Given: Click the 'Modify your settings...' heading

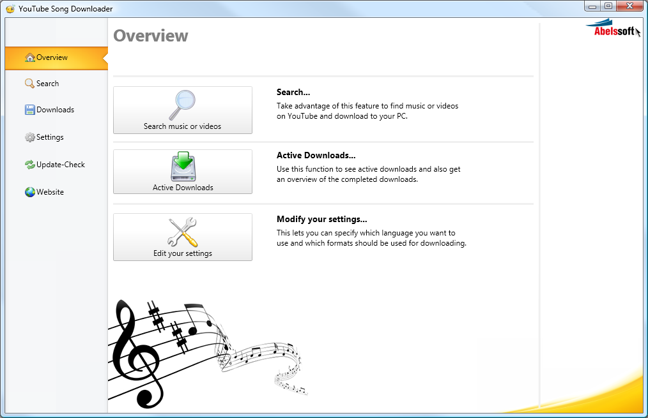Looking at the screenshot, I should click(x=321, y=219).
